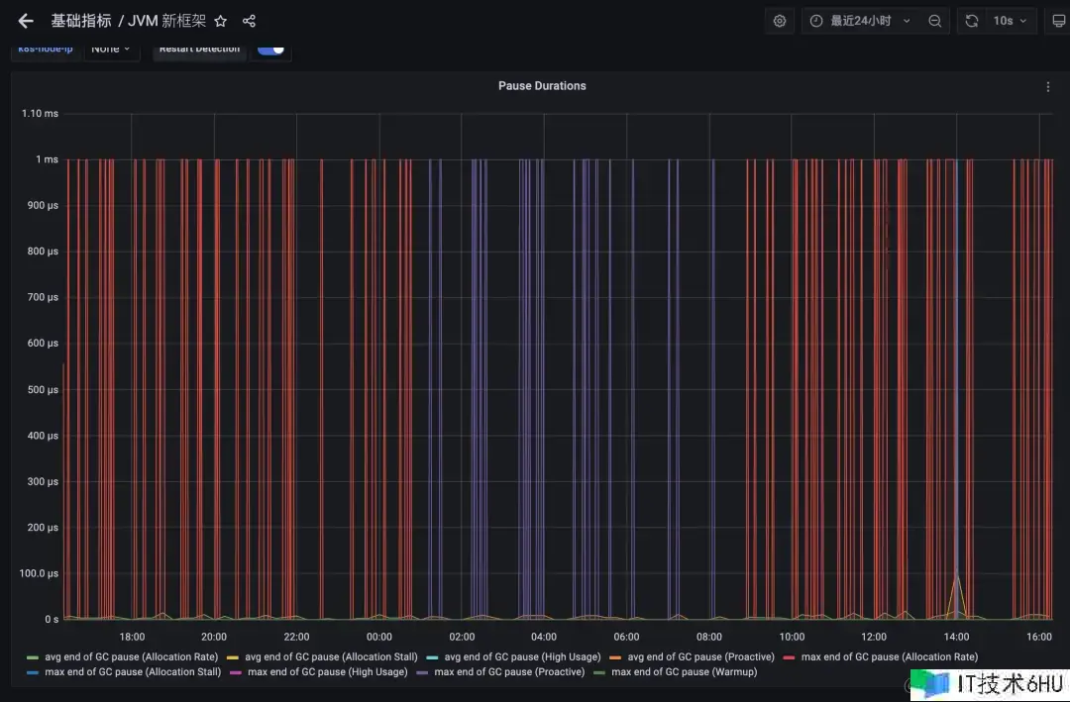
Task: Click avg end of GC pause (Allocation Stall) legend
Action: 331,656
